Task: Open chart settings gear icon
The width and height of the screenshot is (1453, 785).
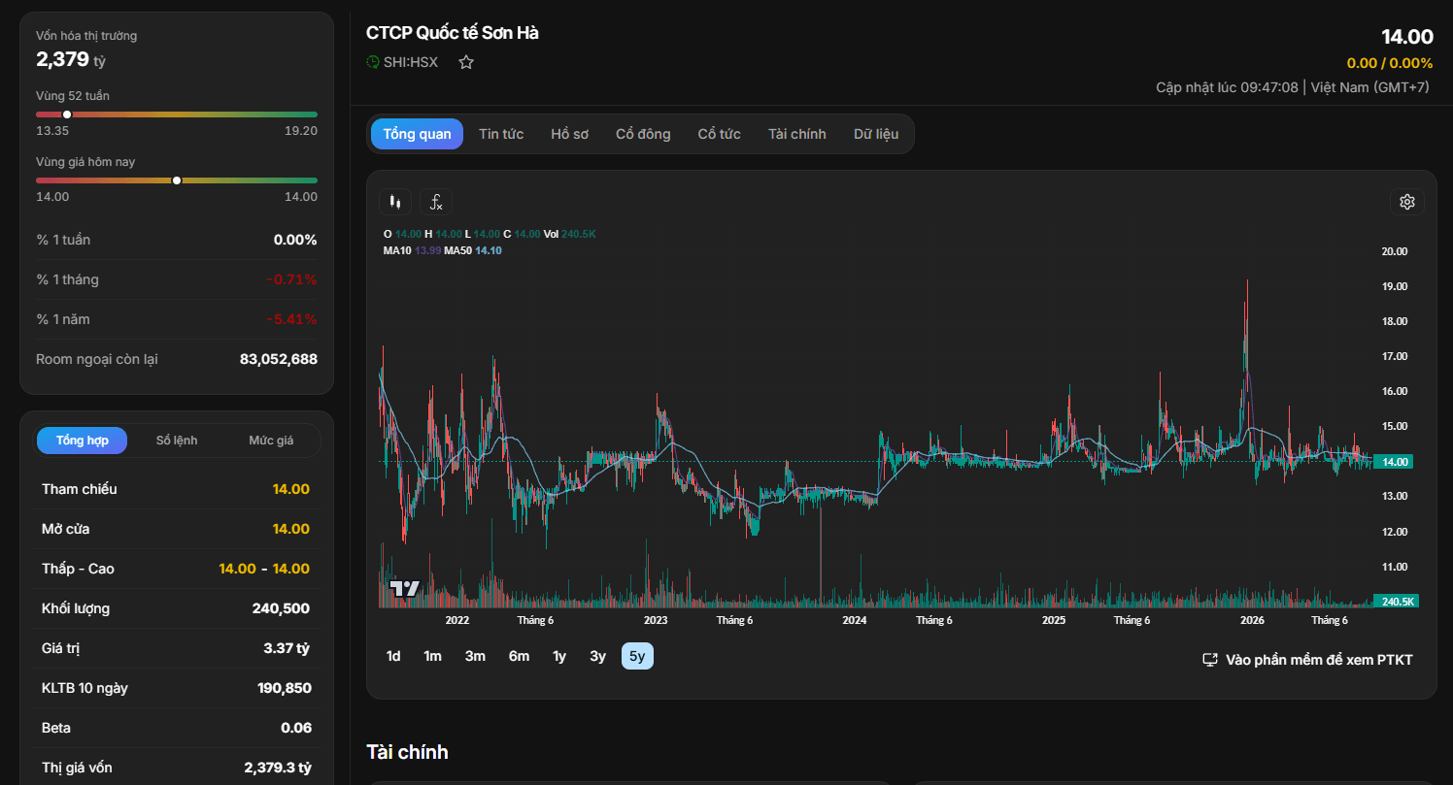Action: (x=1407, y=202)
